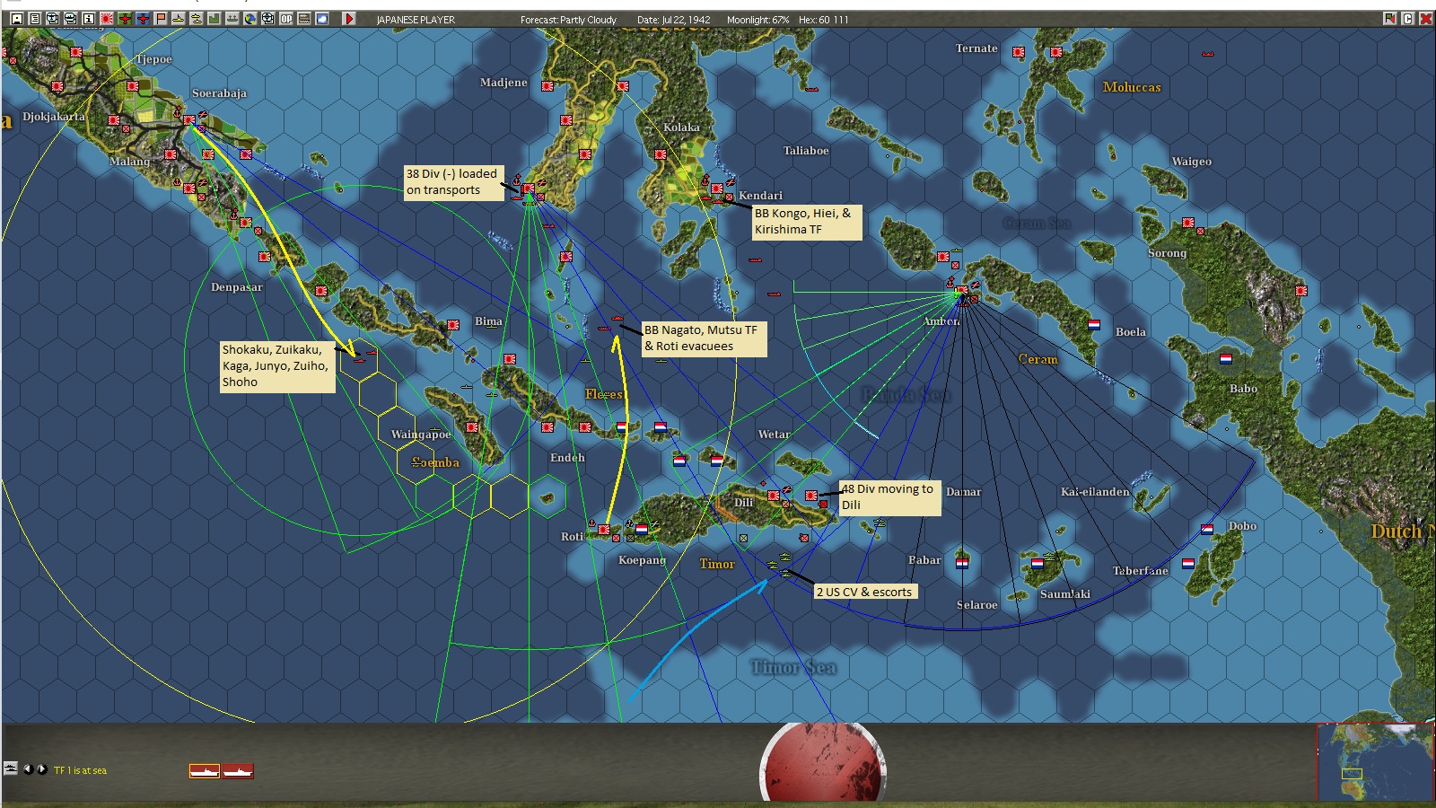Screen dimensions: 1436x808
Task: Click the single yellow ship toolbar icon
Action: (179, 19)
